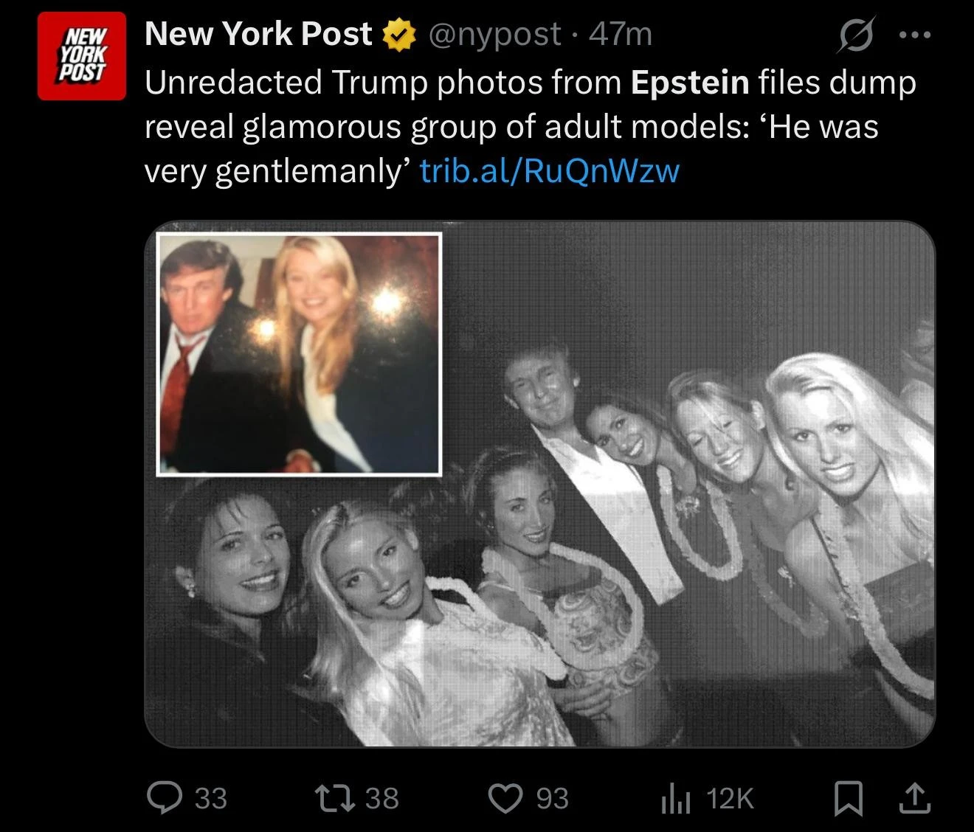Open the @nypost handle
The height and width of the screenshot is (832, 974).
point(494,35)
